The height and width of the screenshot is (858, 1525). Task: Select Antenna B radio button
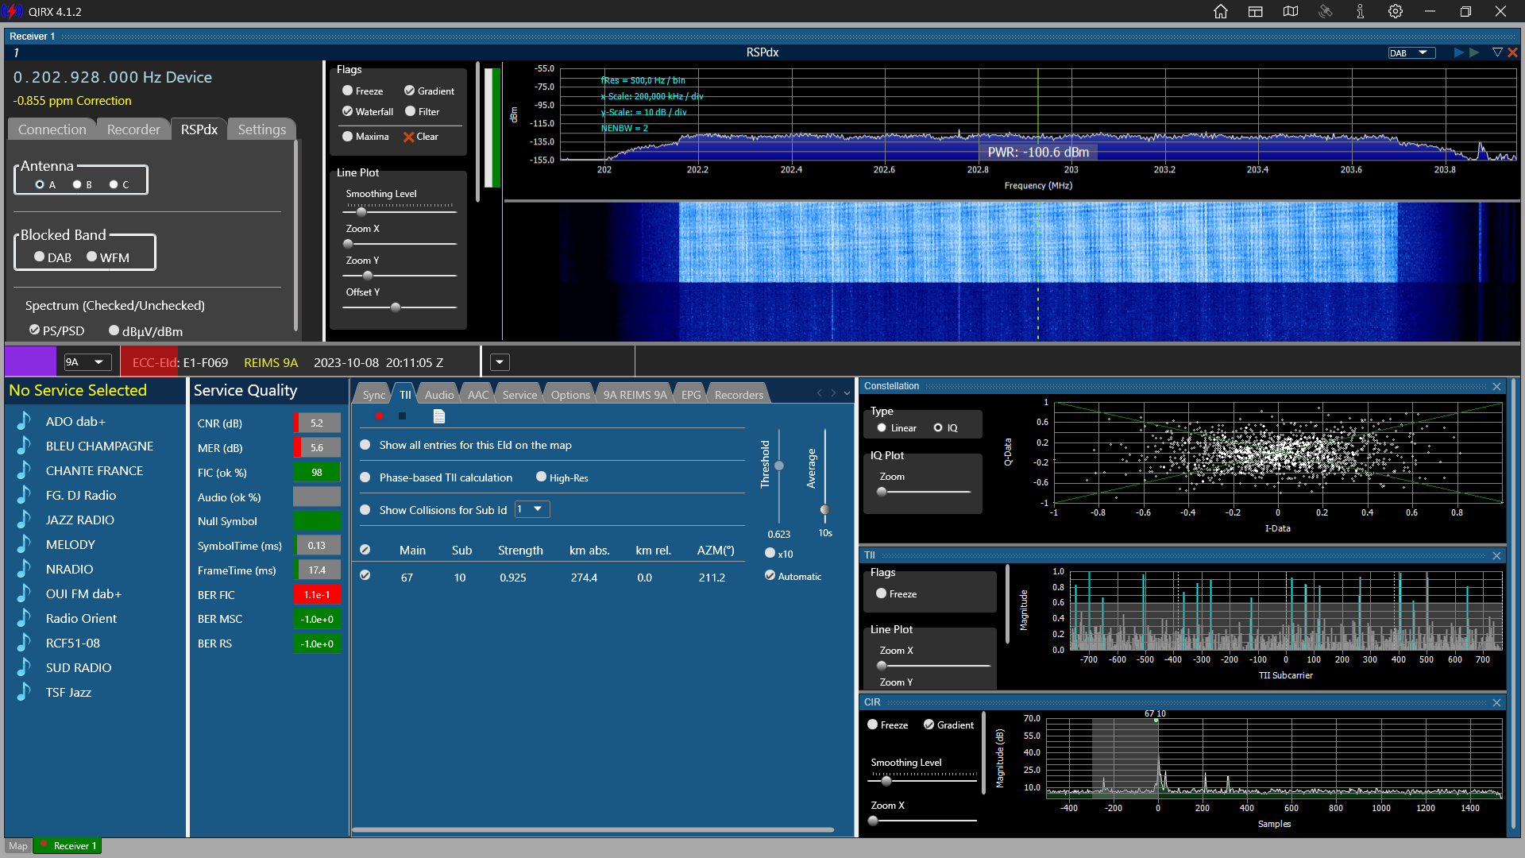click(x=77, y=184)
